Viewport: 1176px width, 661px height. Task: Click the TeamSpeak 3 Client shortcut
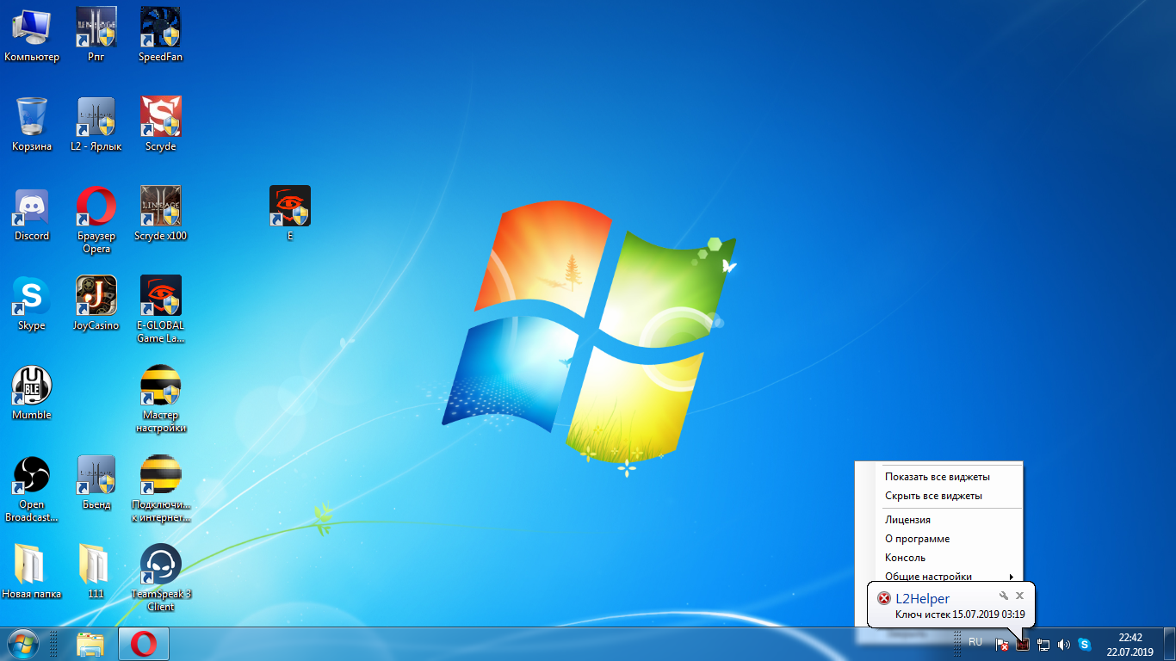[x=160, y=565]
